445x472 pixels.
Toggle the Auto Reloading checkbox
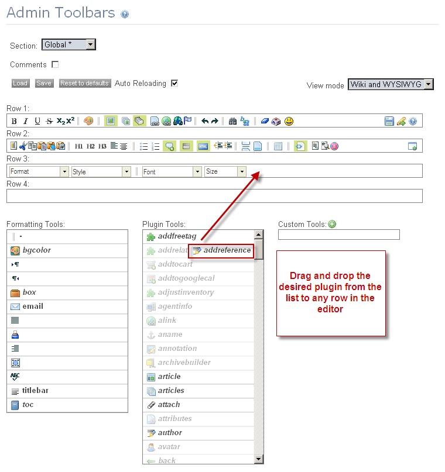[174, 83]
